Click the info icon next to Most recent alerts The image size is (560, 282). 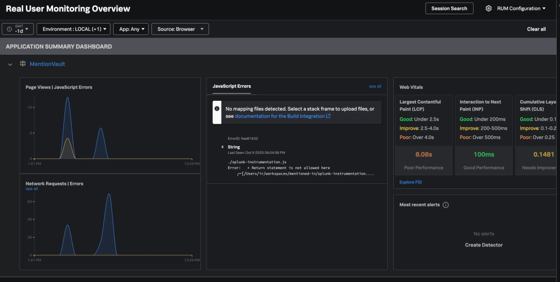pos(446,205)
